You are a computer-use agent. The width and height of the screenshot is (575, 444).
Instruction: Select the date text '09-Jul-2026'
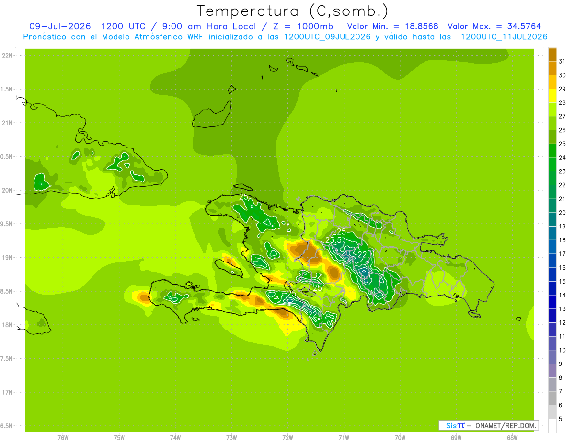pyautogui.click(x=60, y=26)
